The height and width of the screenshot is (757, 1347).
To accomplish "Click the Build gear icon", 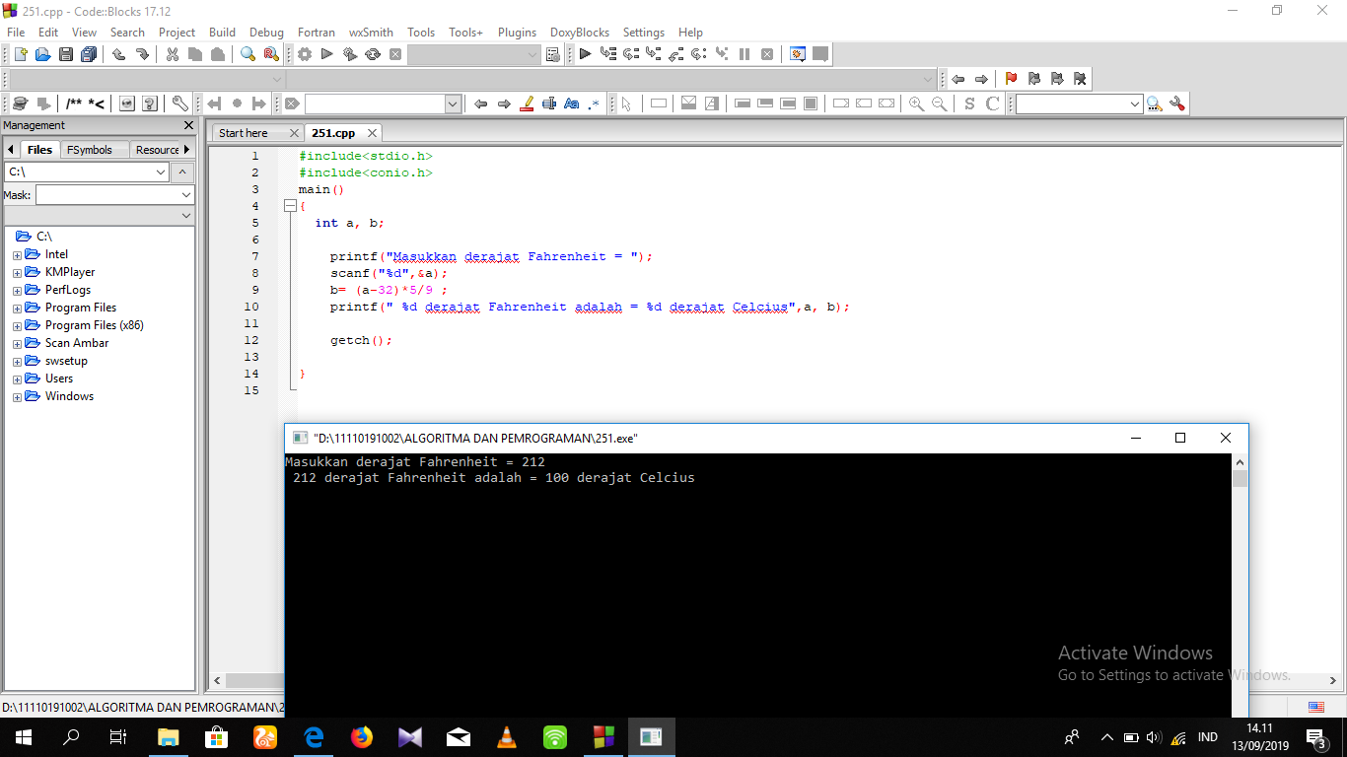I will pos(305,55).
